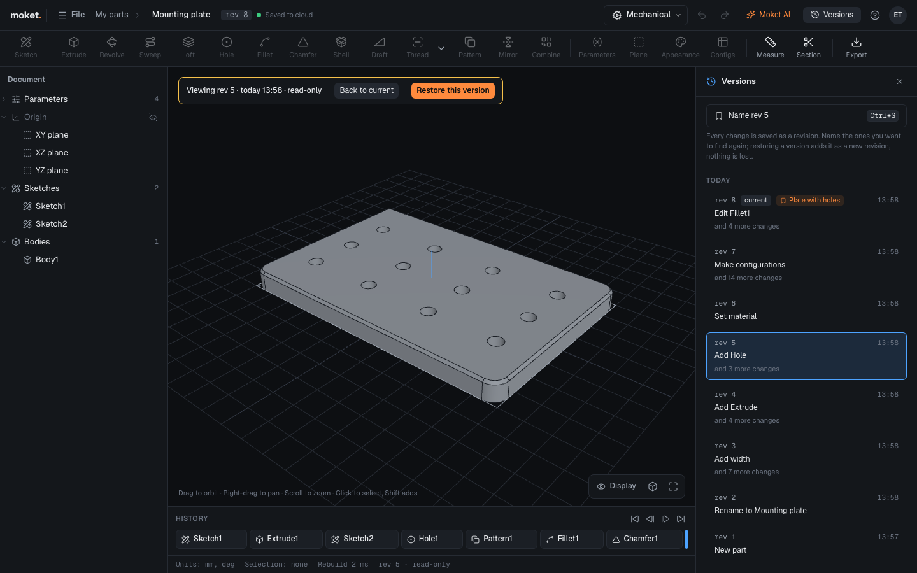This screenshot has height=573, width=917.
Task: Collapse the Sketches tree node
Action: (4, 188)
